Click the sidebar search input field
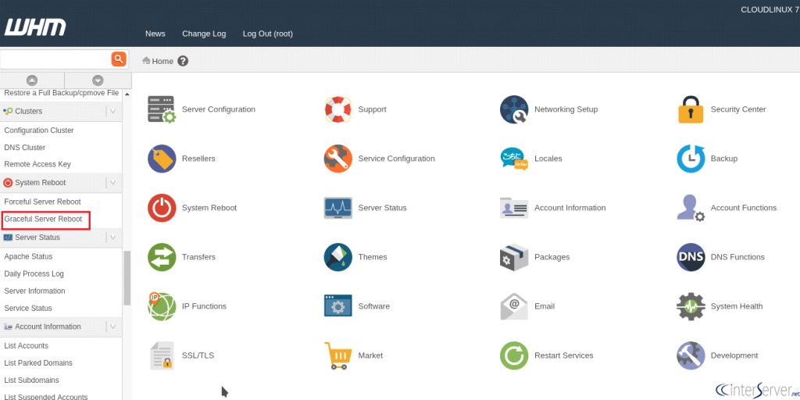 [55, 59]
